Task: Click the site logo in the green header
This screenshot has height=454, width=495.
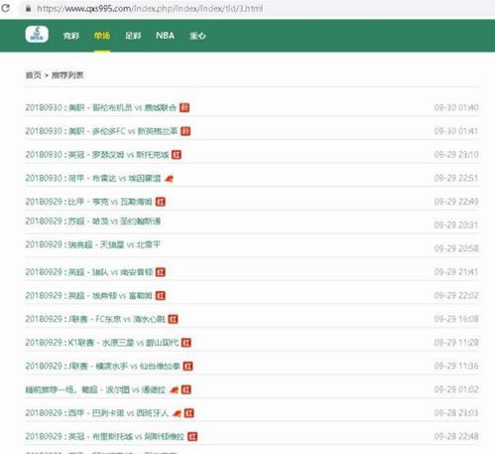Action: pyautogui.click(x=37, y=34)
